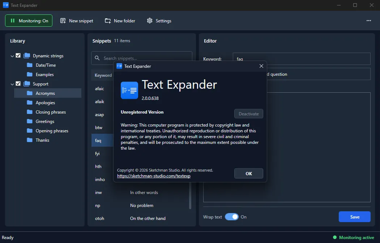This screenshot has width=380, height=243.
Task: Select the hth snippet row
Action: point(102,167)
